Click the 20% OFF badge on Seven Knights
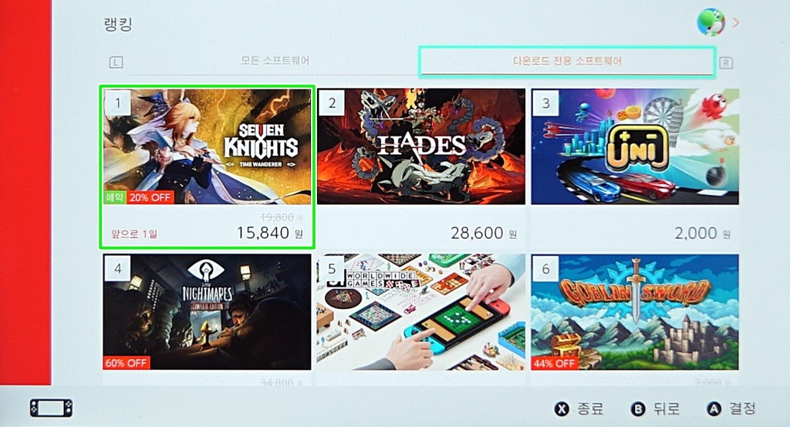Screen dimensions: 790x427 pos(150,197)
